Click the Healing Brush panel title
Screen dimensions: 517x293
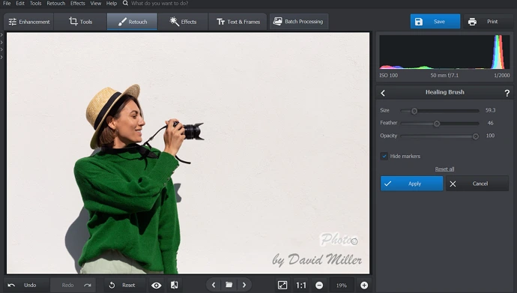[445, 92]
